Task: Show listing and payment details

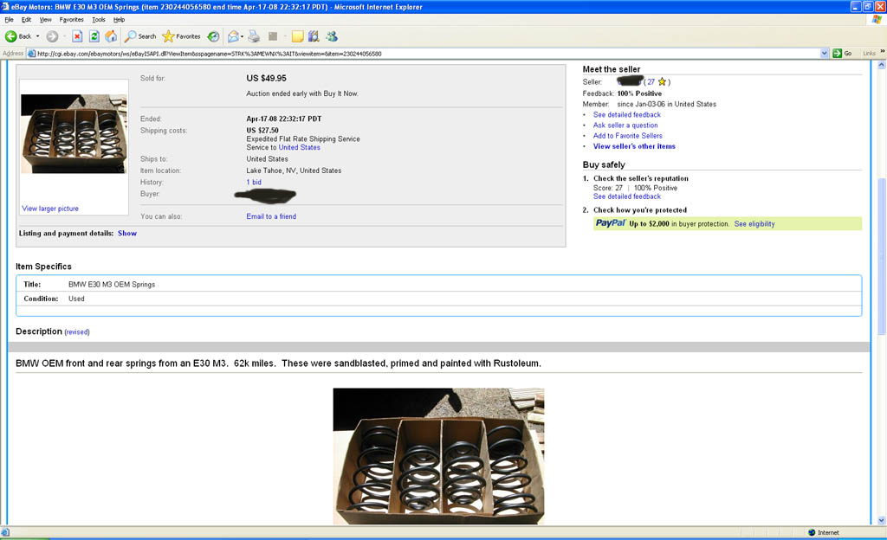Action: [x=127, y=233]
